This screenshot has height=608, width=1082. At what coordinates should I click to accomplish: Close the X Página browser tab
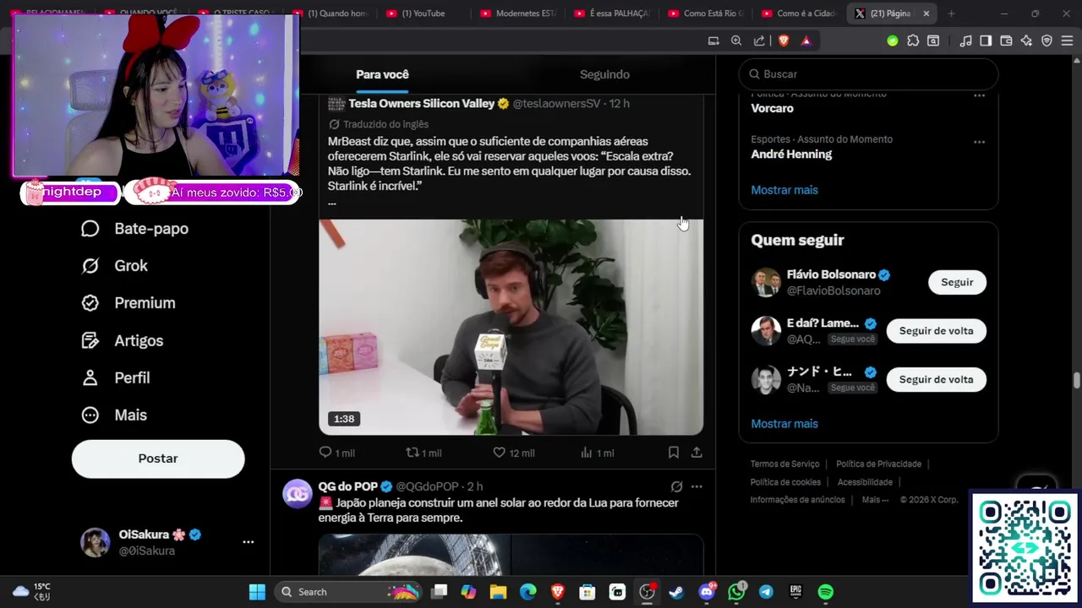[x=926, y=14]
